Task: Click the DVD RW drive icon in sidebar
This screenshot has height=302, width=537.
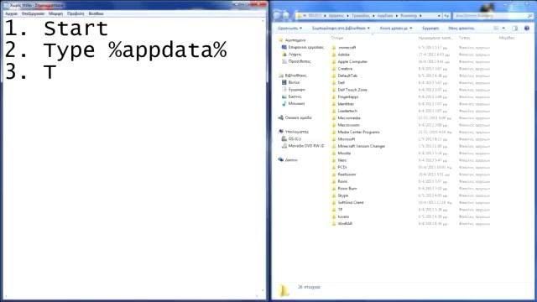Action: [284, 146]
